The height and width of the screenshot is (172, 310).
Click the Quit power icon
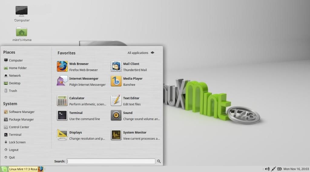[6, 157]
